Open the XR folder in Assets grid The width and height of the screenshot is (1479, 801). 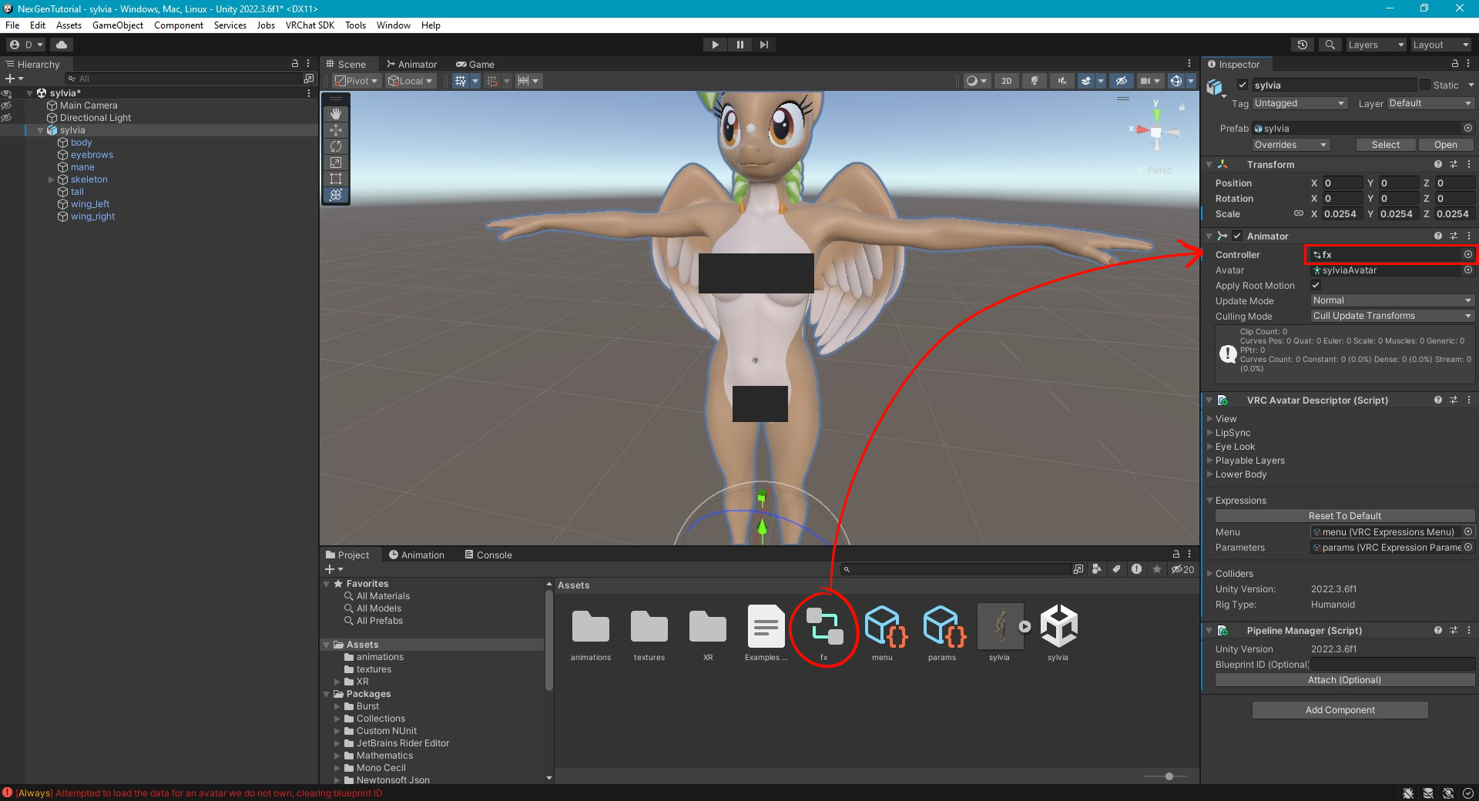point(708,633)
